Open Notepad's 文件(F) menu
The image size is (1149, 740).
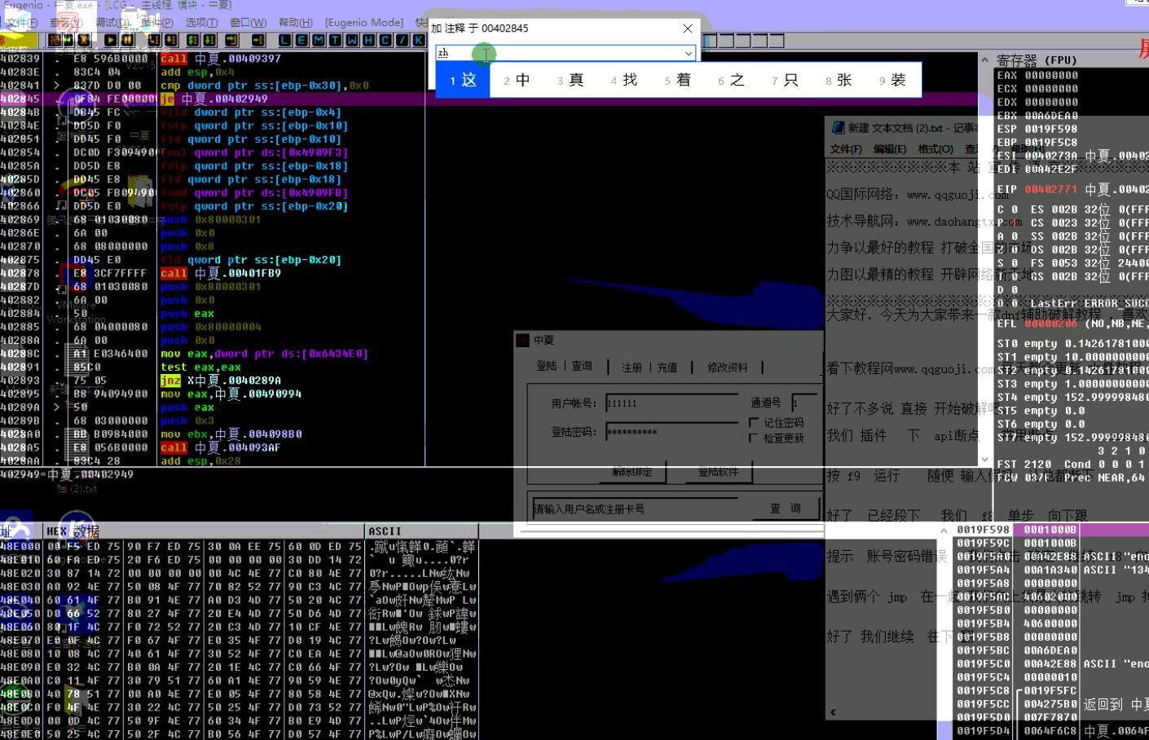[845, 149]
